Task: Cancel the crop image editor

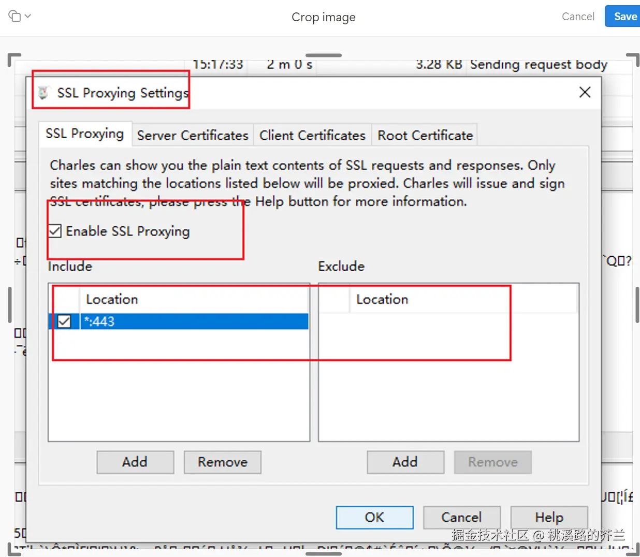Action: [x=578, y=17]
